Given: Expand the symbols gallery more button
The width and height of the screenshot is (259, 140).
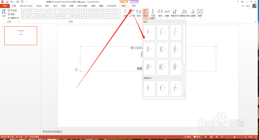Looking at the screenshot, I should pos(119,17).
